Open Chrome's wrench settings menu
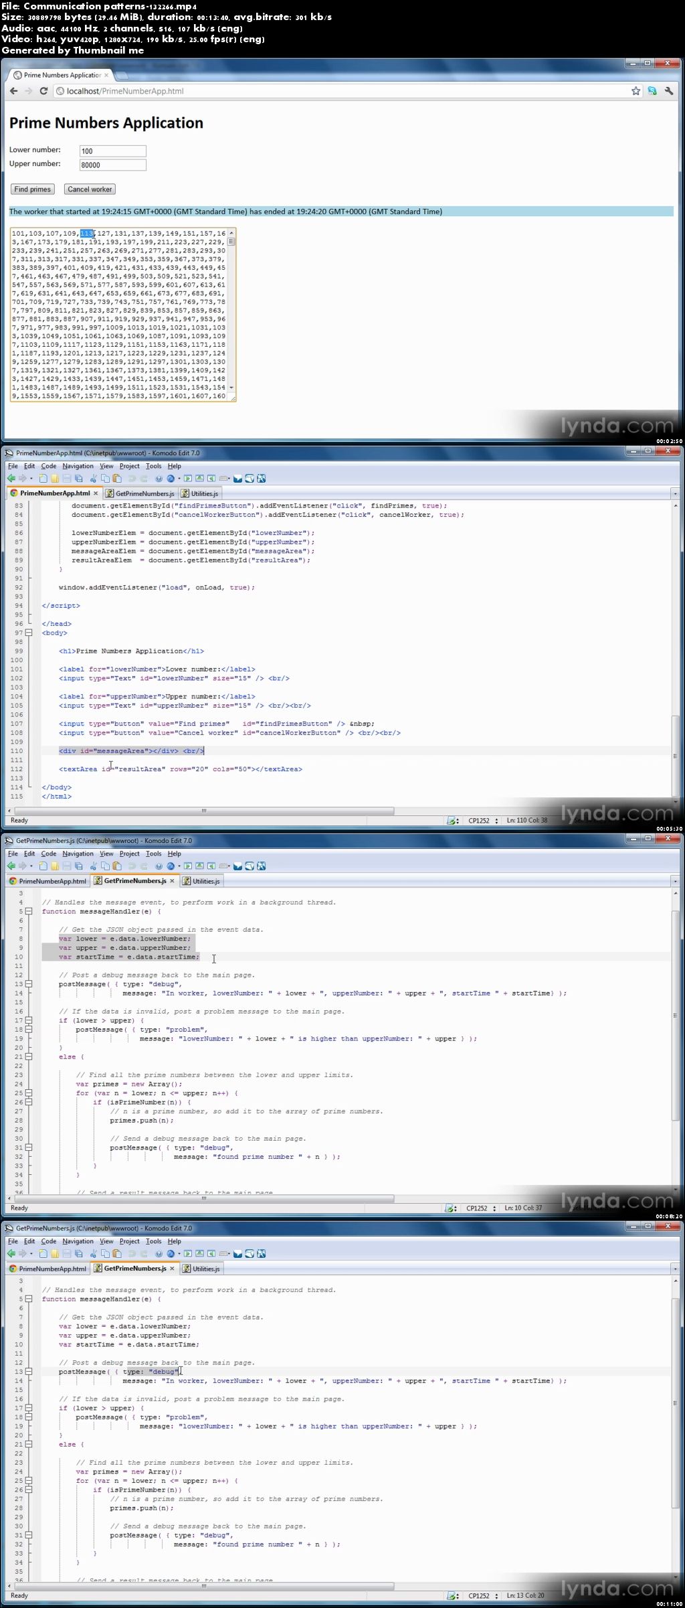 coord(668,90)
